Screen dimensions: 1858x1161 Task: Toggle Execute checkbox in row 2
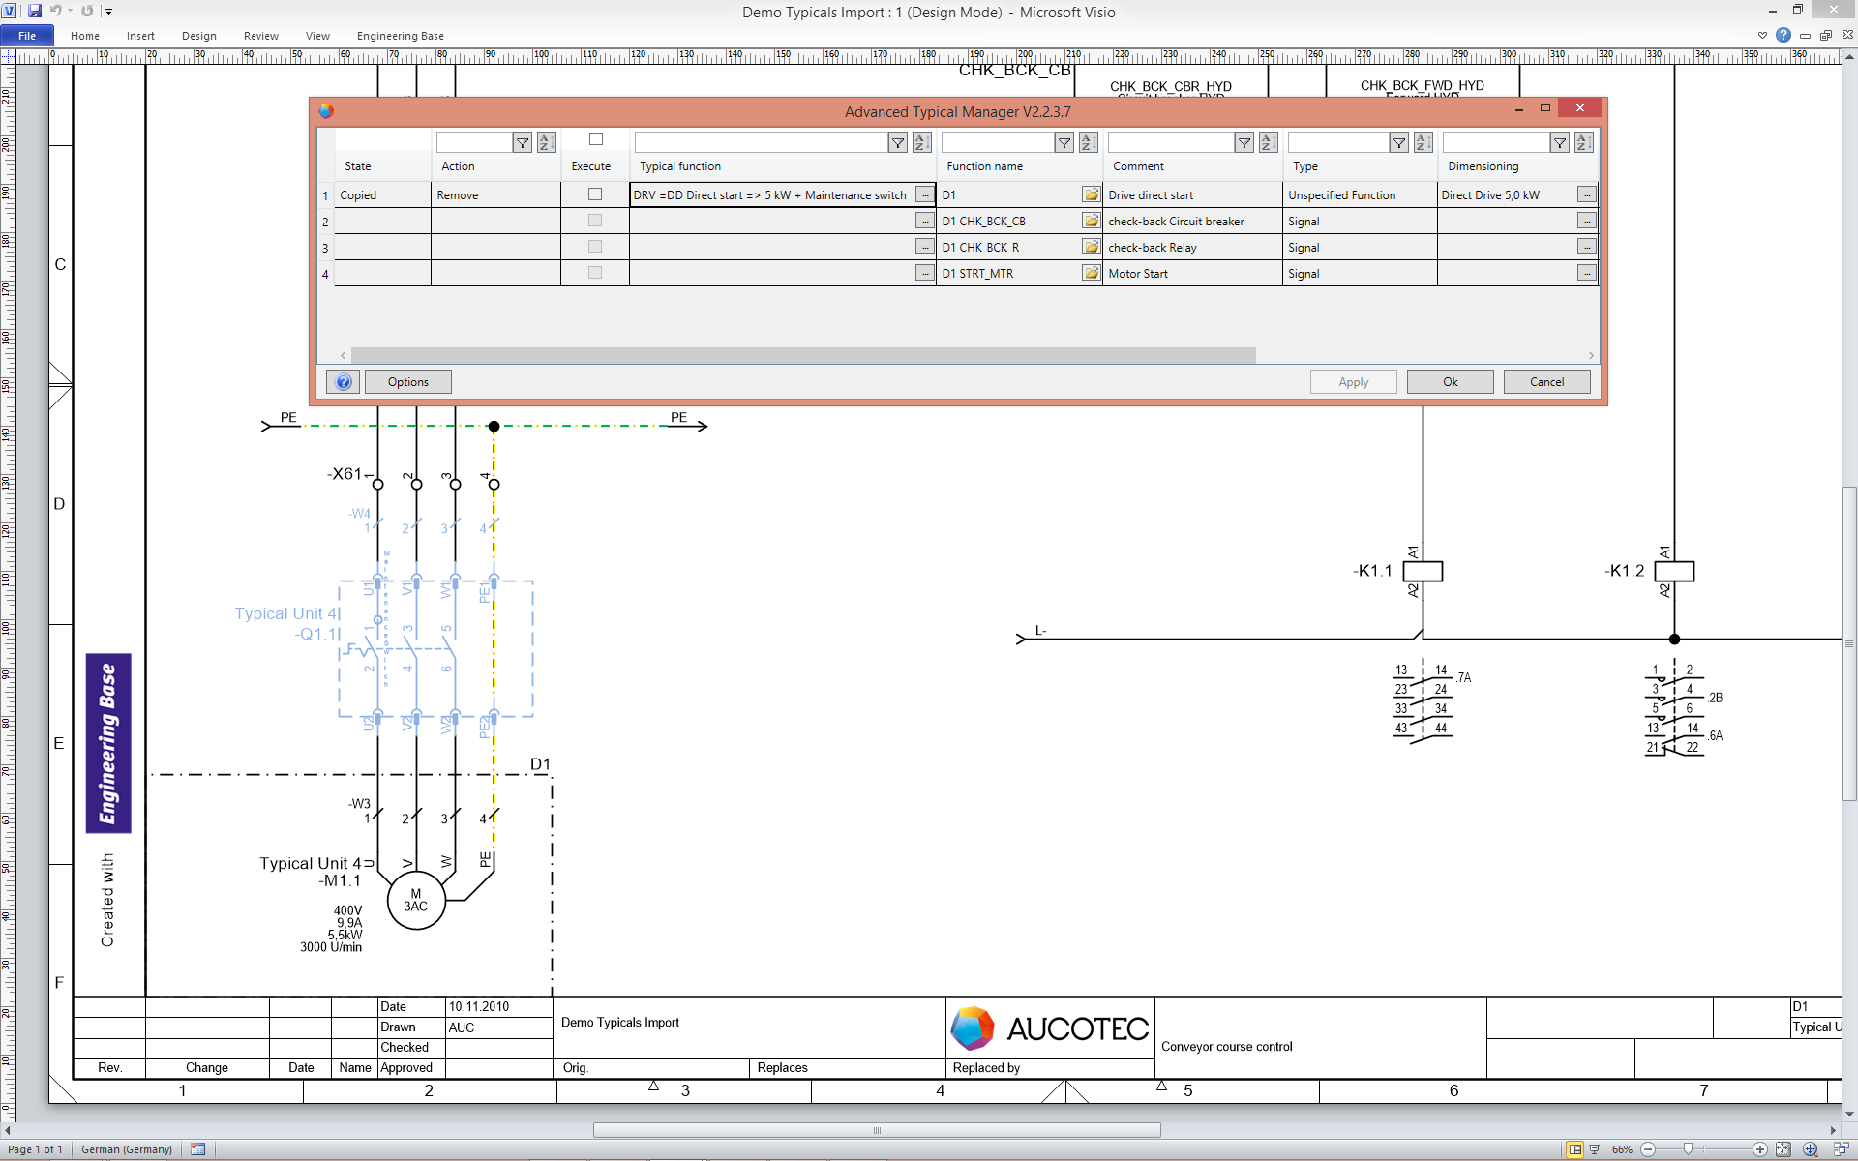595,221
